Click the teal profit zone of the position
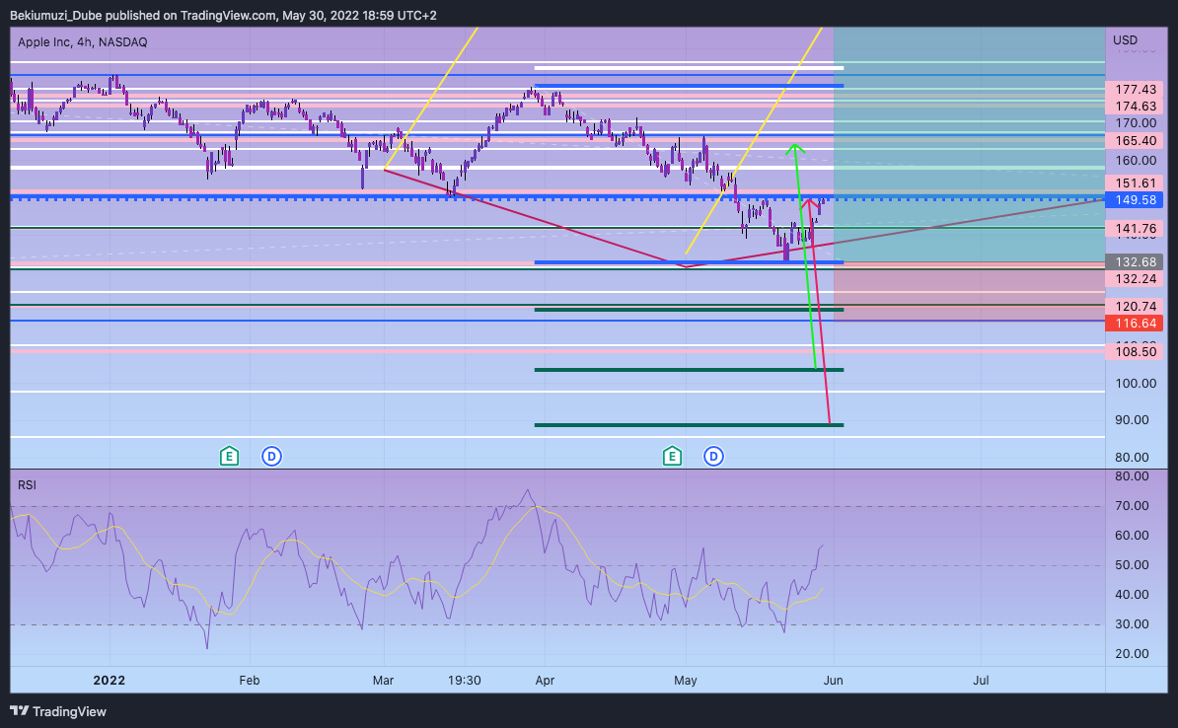The image size is (1178, 728). 969,145
